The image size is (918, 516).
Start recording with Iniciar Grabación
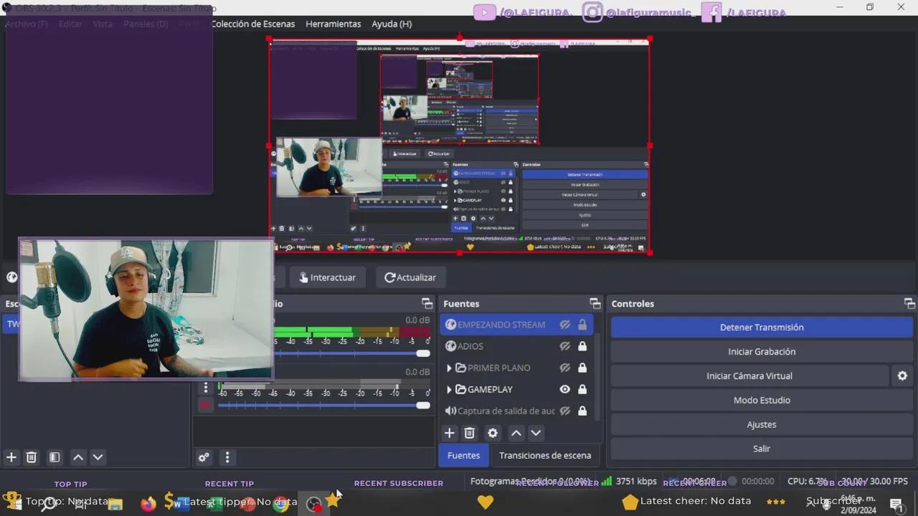click(762, 351)
